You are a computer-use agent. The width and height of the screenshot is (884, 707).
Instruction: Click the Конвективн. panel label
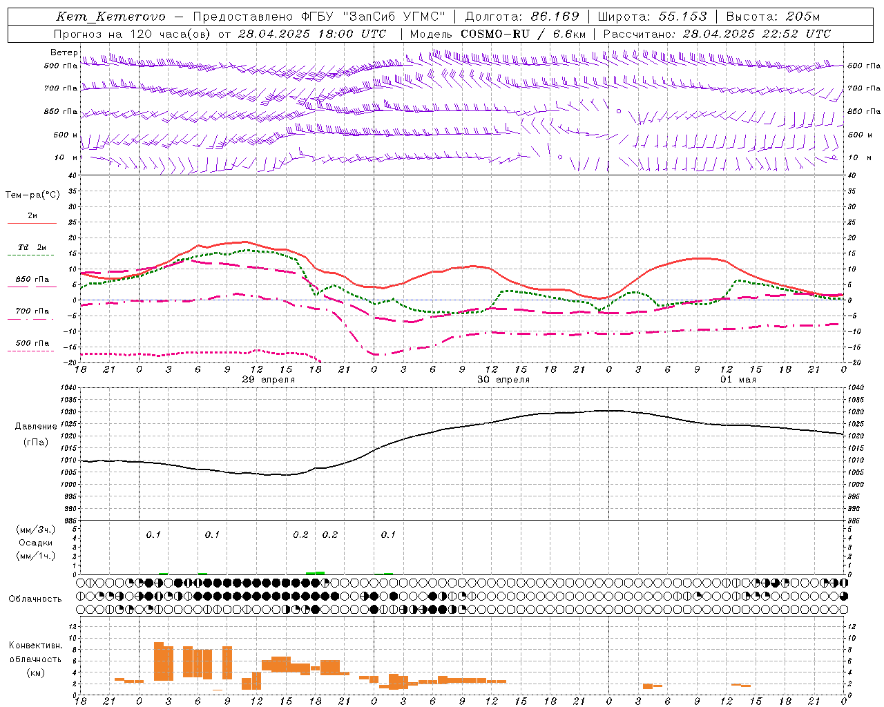click(x=35, y=646)
